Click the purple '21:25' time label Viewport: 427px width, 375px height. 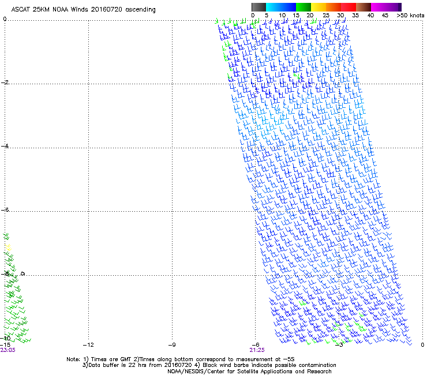point(257,350)
